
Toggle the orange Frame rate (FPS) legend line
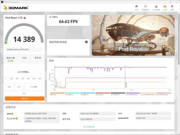click(57, 93)
